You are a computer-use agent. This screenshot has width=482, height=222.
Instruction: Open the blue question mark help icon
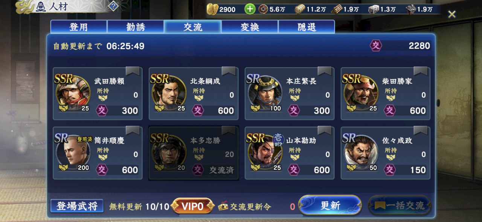coord(113,6)
